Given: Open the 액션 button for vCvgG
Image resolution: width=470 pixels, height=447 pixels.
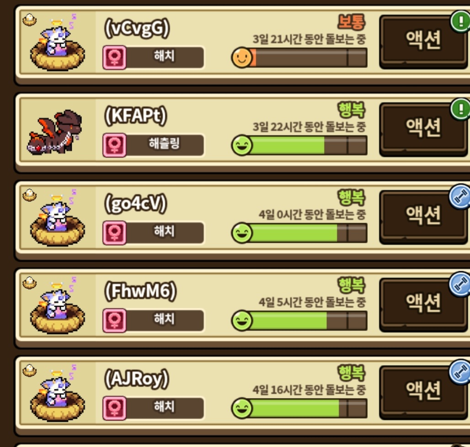Looking at the screenshot, I should (x=423, y=41).
